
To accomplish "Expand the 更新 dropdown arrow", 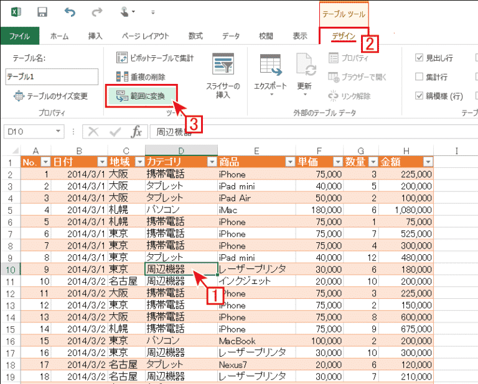I will tap(305, 94).
